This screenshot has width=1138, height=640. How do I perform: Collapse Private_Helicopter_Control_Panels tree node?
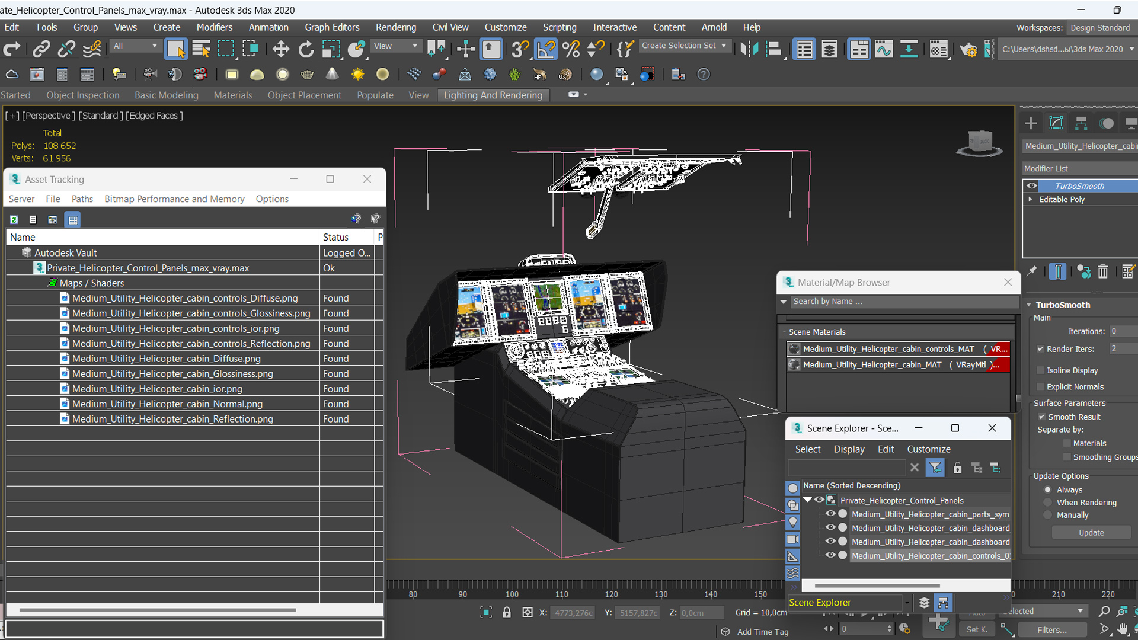coord(807,500)
